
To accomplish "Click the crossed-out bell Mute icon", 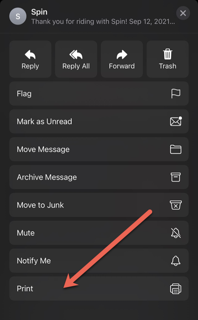I will point(176,233).
